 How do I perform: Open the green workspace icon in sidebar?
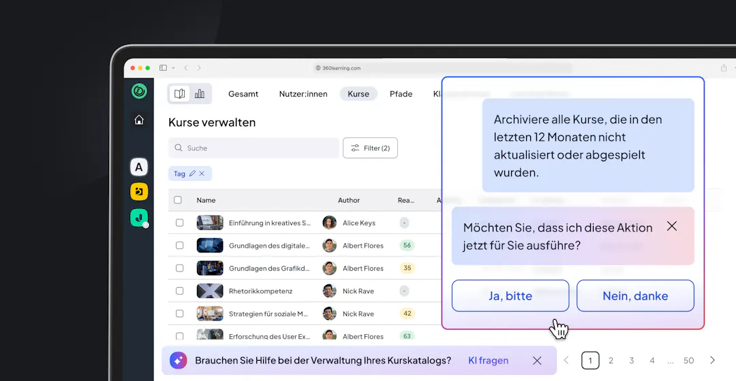(139, 218)
